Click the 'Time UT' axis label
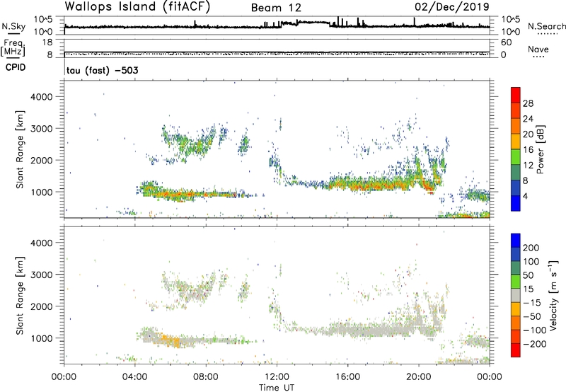 277,388
